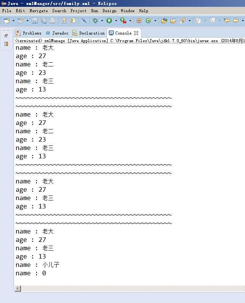Click the console line 'name : 小儿子'
Image resolution: width=245 pixels, height=303 pixels.
click(x=37, y=265)
